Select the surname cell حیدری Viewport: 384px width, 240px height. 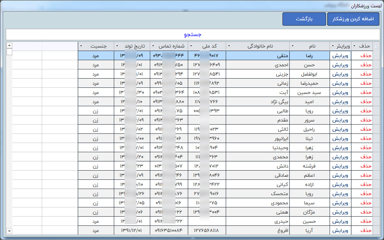coord(258,221)
